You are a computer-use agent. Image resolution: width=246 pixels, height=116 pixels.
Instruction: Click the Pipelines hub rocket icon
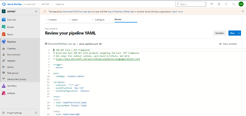pyautogui.click(x=4, y=42)
